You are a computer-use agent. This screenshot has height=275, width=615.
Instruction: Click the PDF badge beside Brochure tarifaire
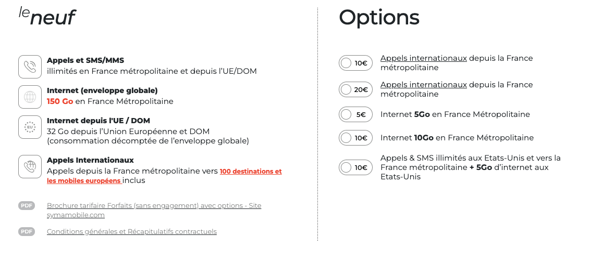[x=27, y=206]
